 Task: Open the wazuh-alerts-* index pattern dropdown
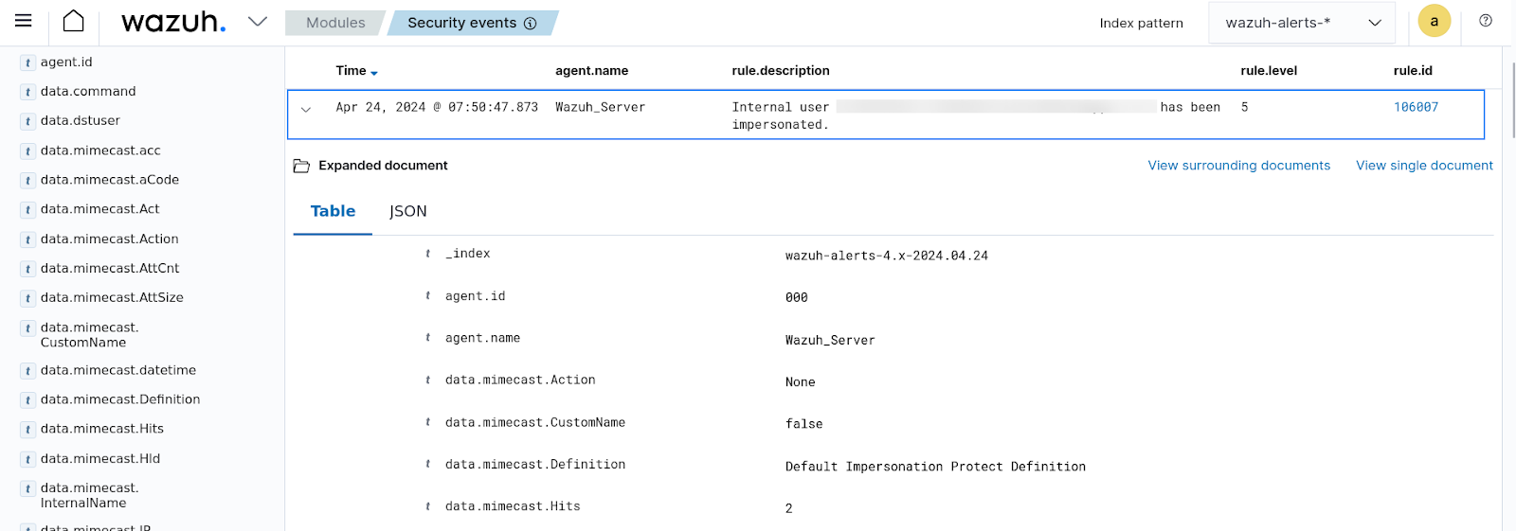[1301, 23]
